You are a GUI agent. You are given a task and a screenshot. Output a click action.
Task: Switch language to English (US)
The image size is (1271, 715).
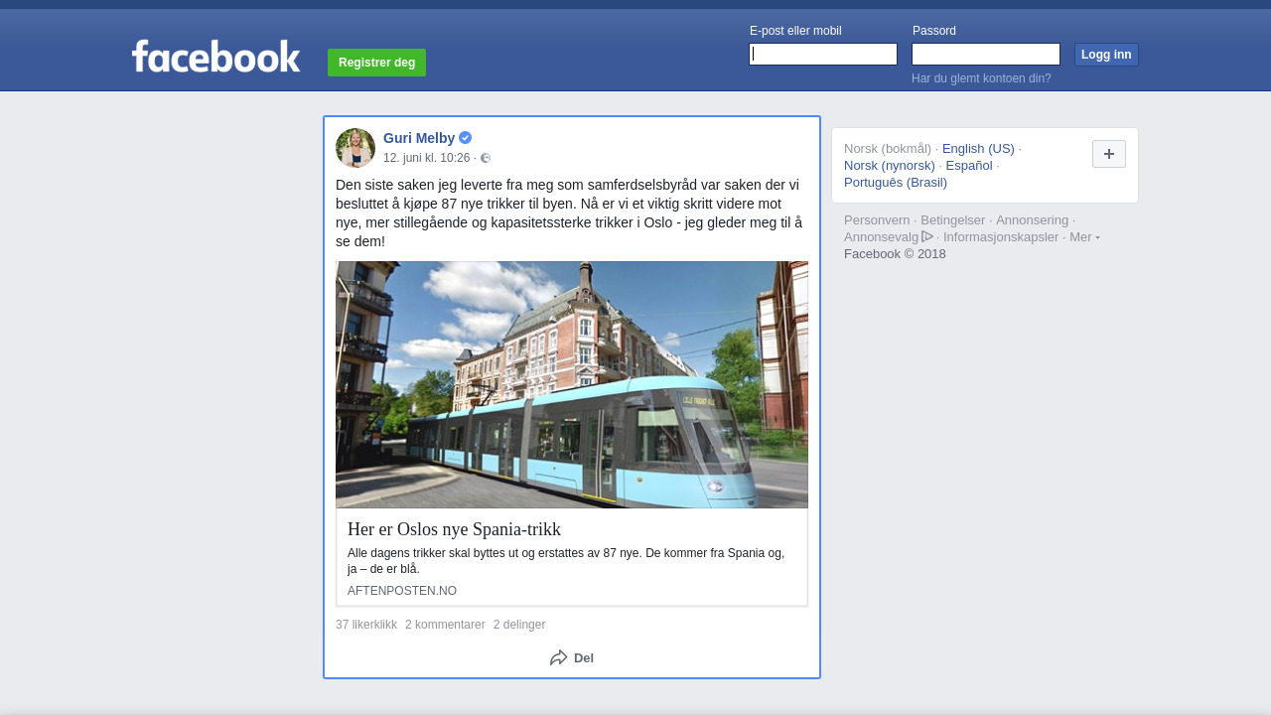(x=978, y=149)
